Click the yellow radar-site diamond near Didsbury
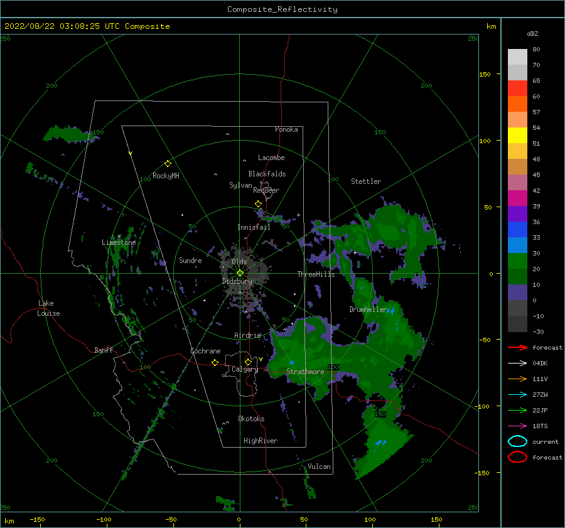This screenshot has width=565, height=528. [x=240, y=273]
